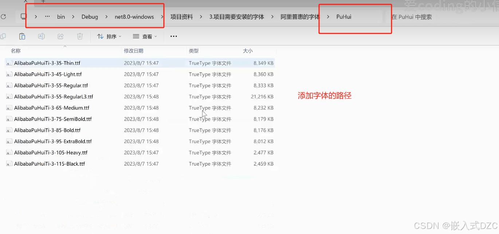The image size is (499, 234).
Task: Open the 排序 sort dropdown
Action: [x=109, y=36]
